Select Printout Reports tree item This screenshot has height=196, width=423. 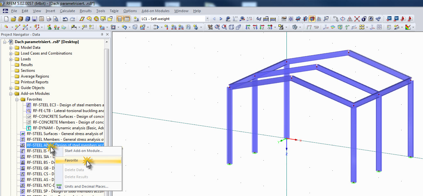tap(35, 82)
